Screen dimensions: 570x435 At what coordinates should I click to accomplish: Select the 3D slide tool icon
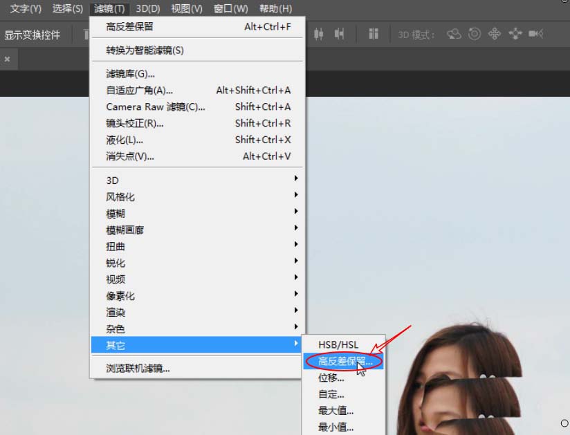[x=516, y=33]
